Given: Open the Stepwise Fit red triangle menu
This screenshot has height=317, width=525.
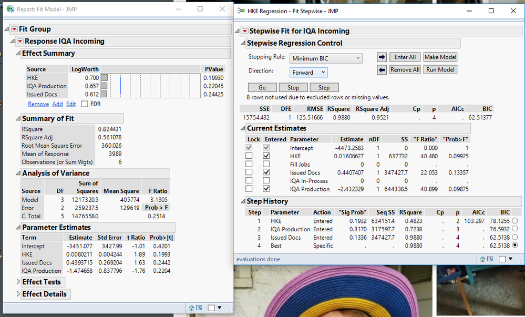Looking at the screenshot, I should [245, 31].
